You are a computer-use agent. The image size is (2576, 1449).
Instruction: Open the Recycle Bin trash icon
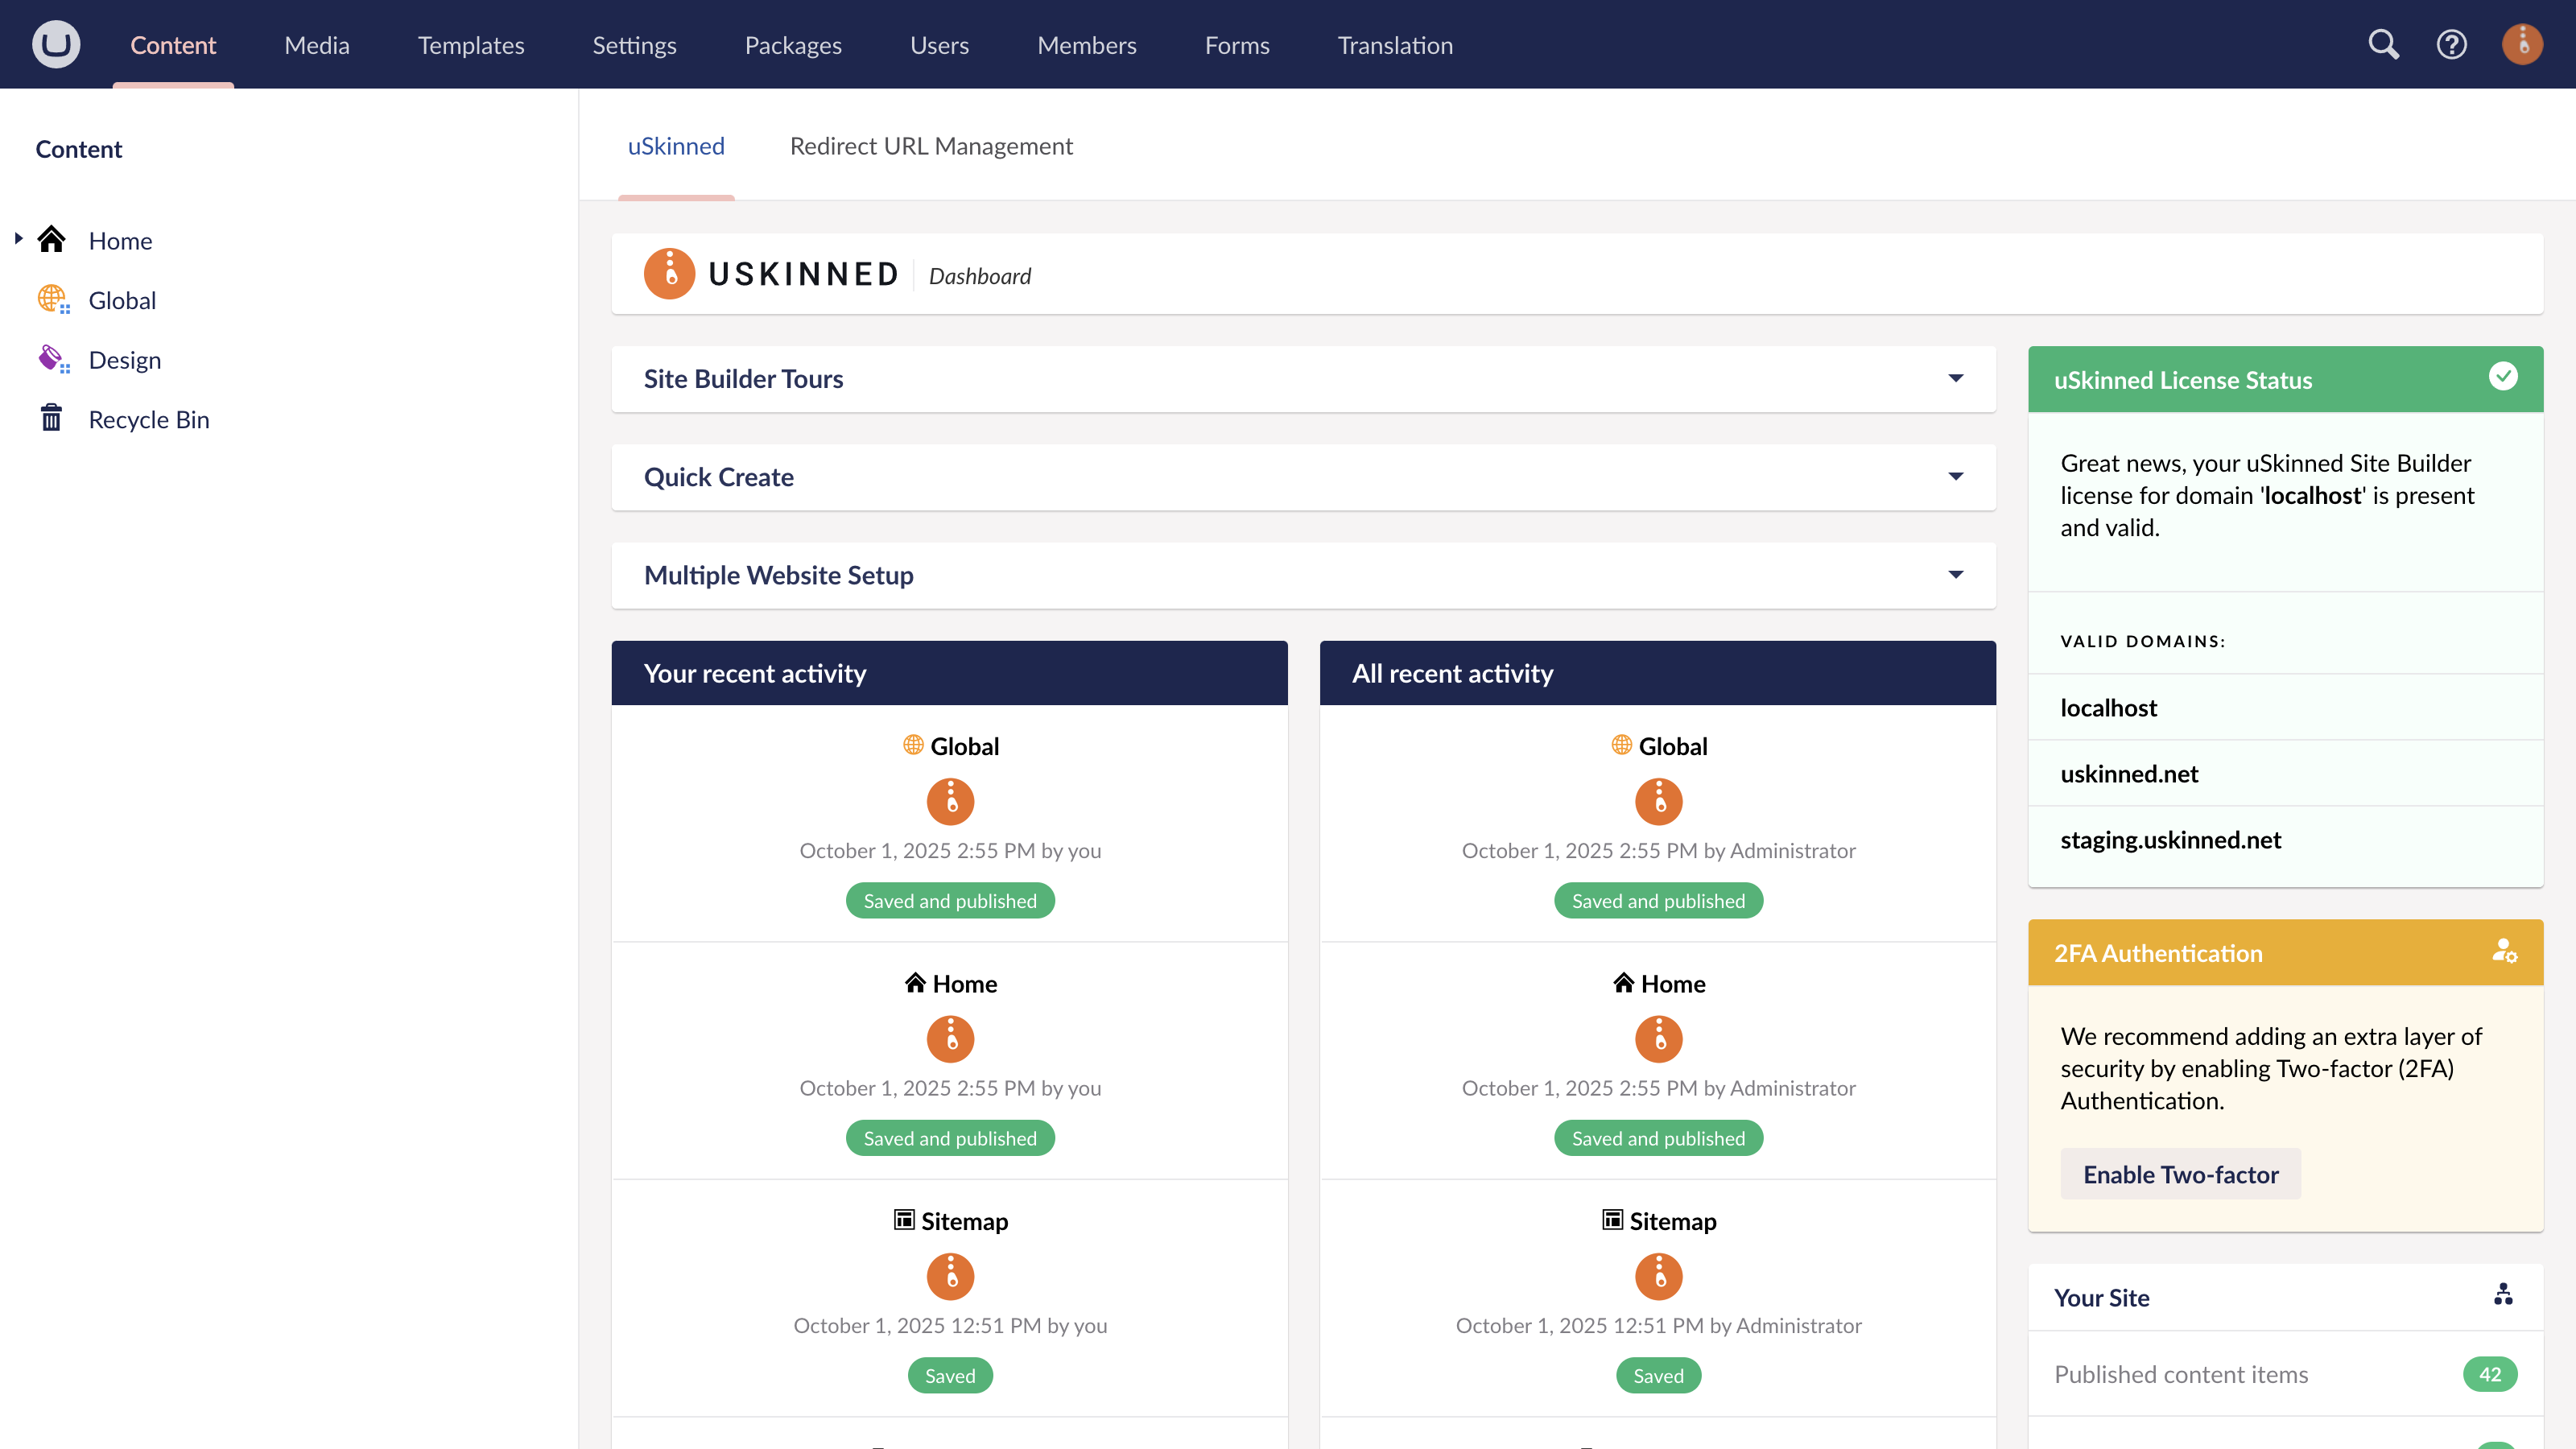(x=51, y=418)
